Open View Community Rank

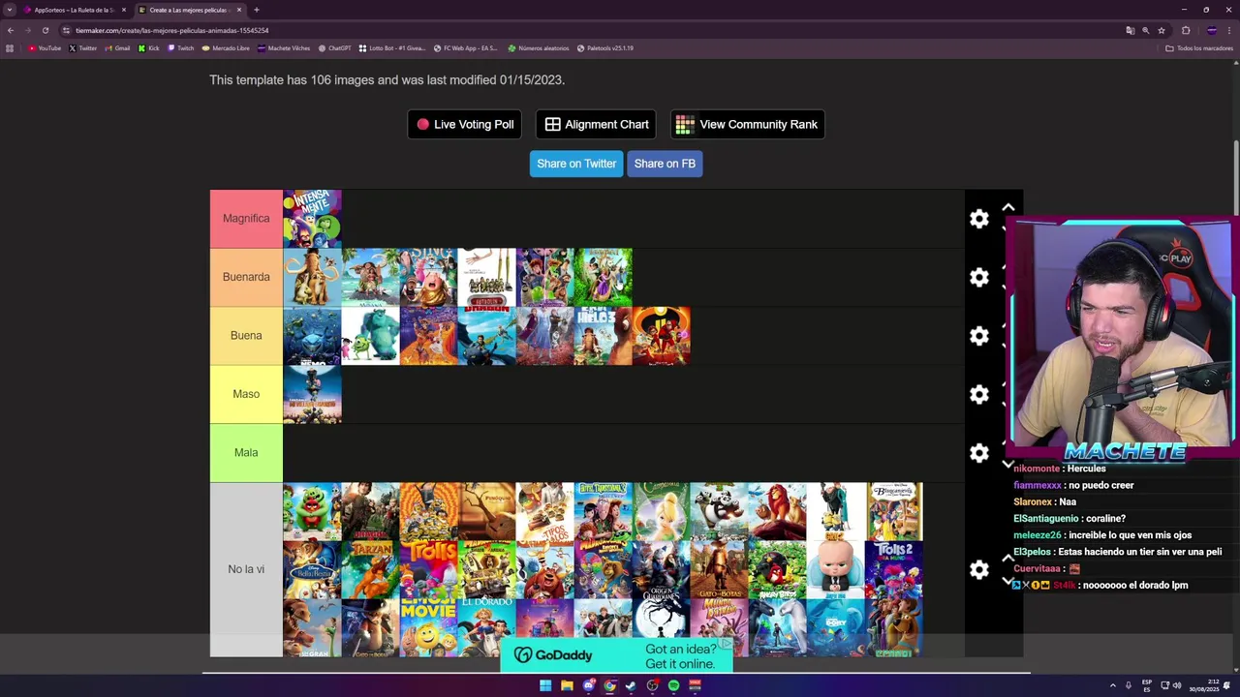click(747, 124)
